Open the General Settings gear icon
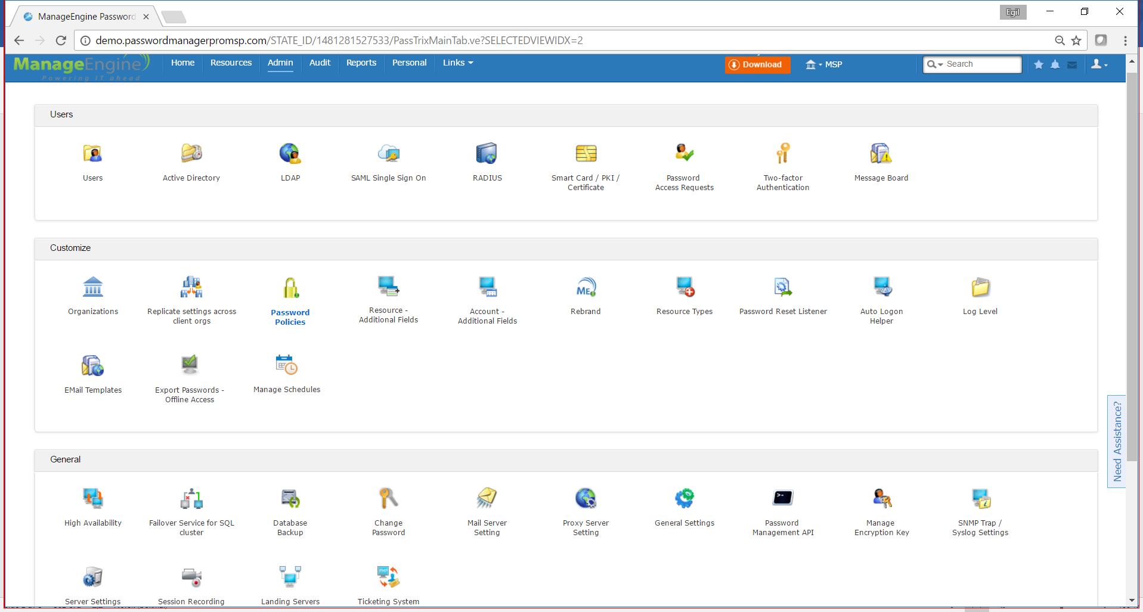The width and height of the screenshot is (1143, 612). click(x=684, y=498)
